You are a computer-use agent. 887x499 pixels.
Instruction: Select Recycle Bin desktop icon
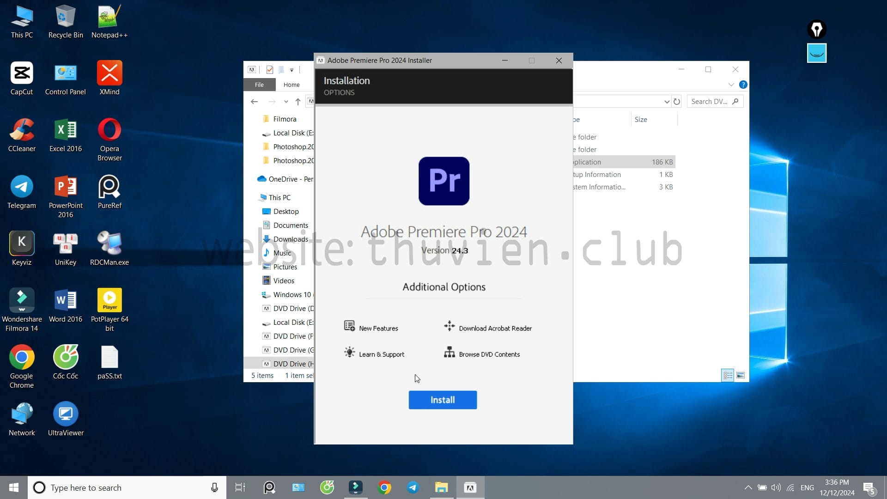[x=66, y=22]
